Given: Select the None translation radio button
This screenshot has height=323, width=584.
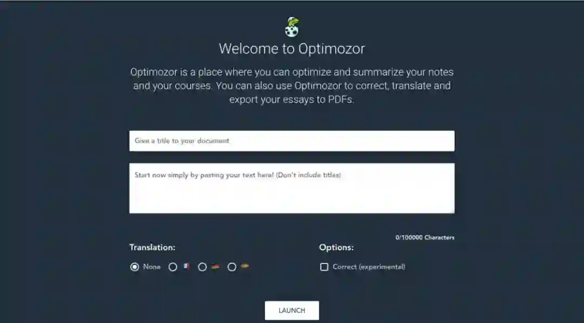Looking at the screenshot, I should [x=135, y=267].
